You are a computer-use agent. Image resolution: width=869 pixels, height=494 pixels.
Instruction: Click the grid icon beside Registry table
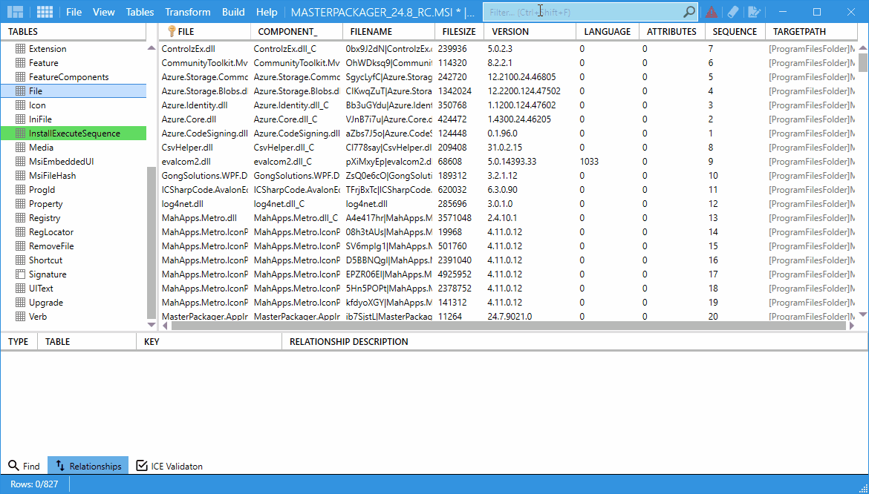[x=21, y=218]
